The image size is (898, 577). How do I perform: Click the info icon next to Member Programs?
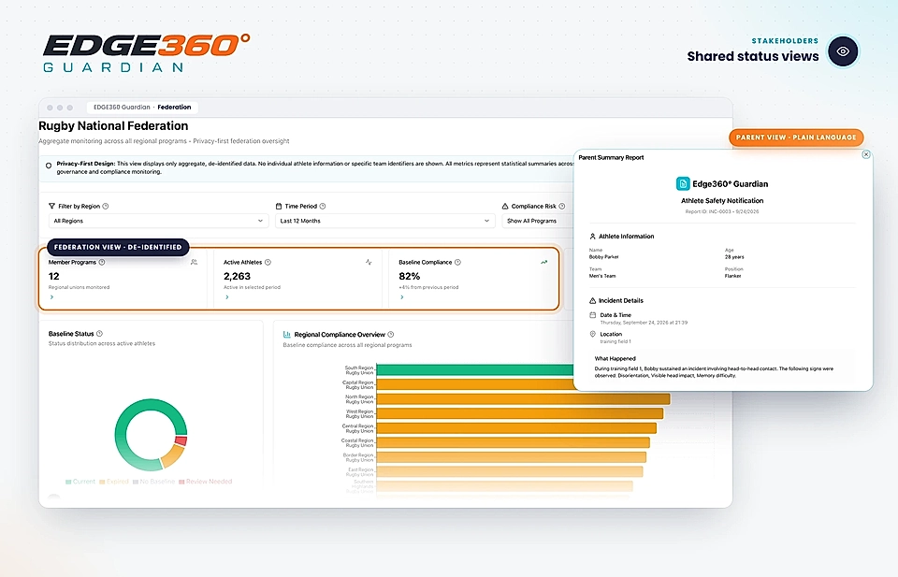tap(102, 262)
